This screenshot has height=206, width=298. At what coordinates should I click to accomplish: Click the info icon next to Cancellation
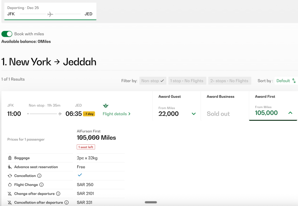[39, 176]
